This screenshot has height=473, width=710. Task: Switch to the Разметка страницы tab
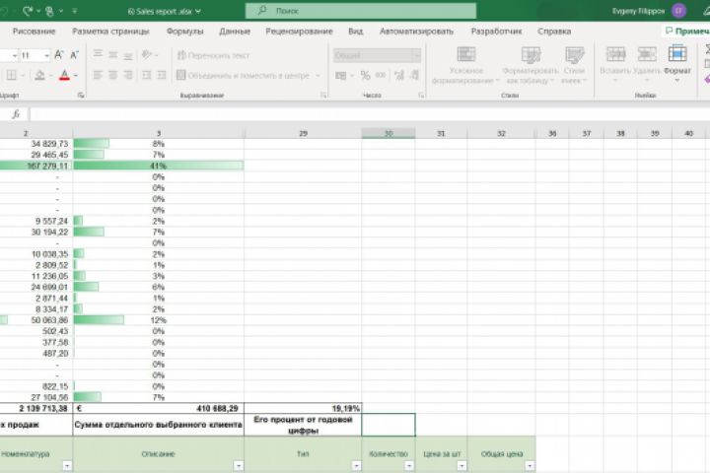coord(110,32)
